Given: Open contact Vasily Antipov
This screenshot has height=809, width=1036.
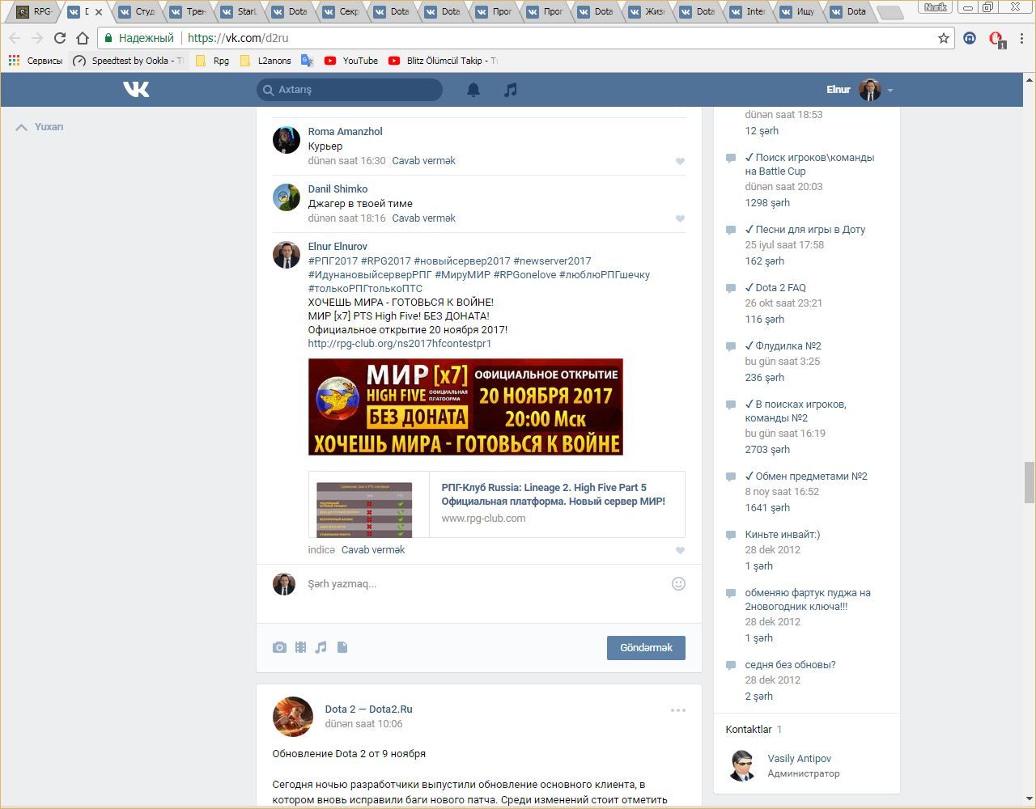Looking at the screenshot, I should coord(799,759).
